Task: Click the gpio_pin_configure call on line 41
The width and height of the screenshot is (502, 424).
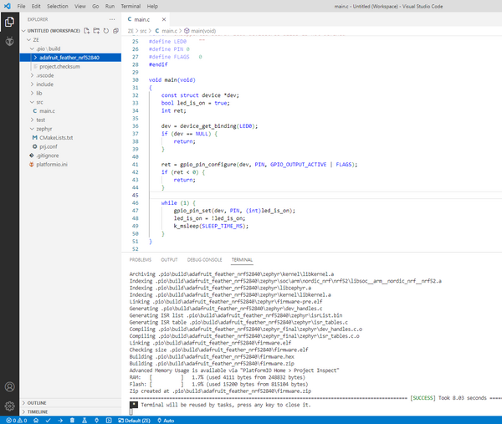Action: click(208, 165)
